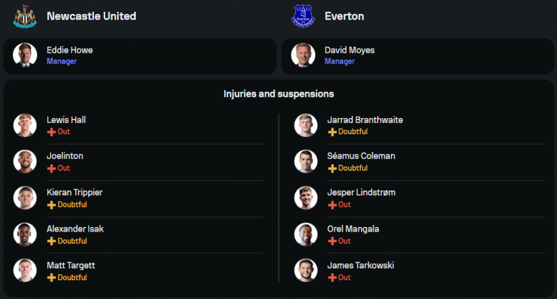Open Matt Targett's player name
The width and height of the screenshot is (557, 299).
(x=71, y=266)
